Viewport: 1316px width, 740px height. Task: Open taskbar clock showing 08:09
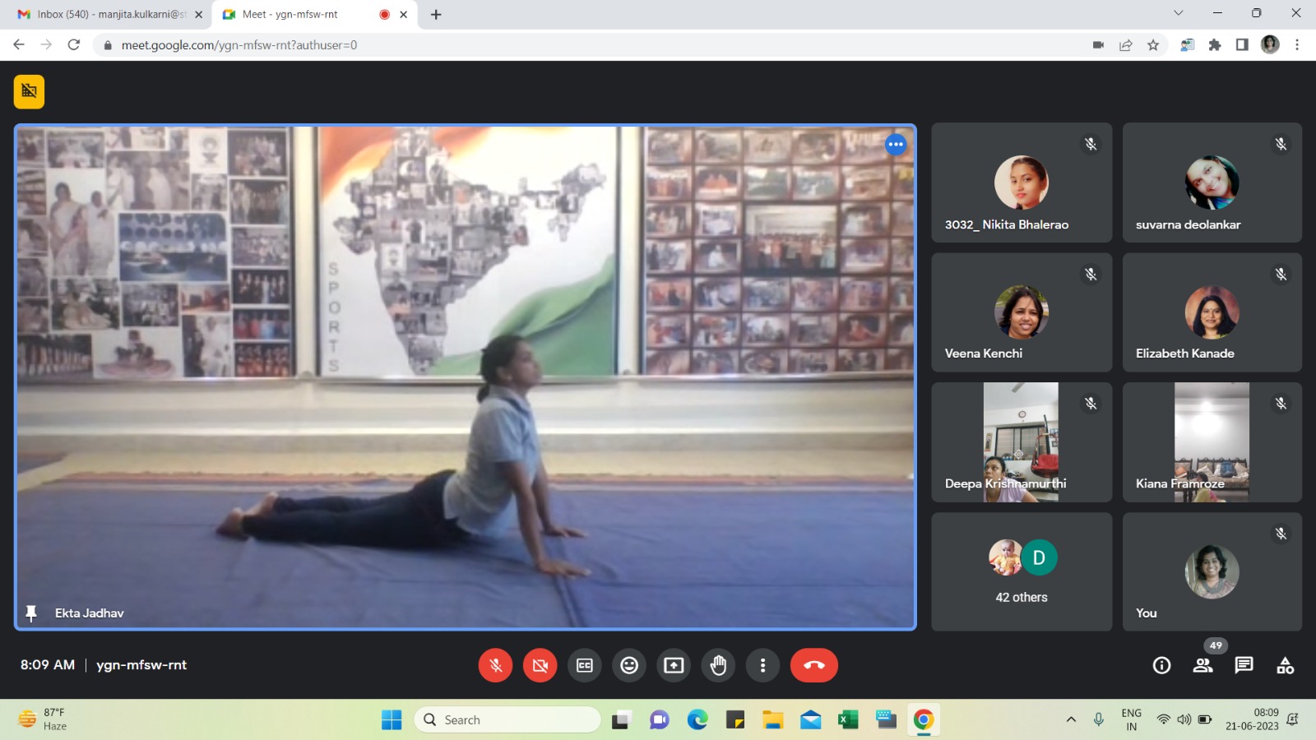(x=1252, y=720)
